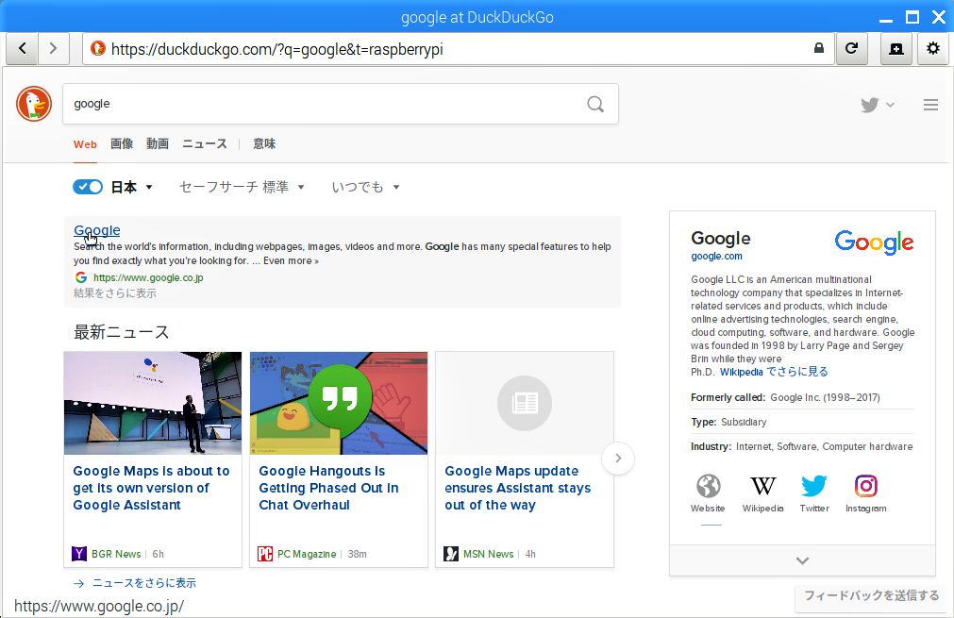Open google.com link in info panel
The image size is (954, 618).
(x=717, y=256)
